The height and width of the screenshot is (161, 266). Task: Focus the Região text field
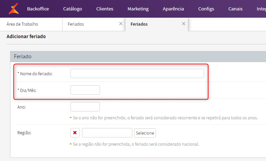107,133
